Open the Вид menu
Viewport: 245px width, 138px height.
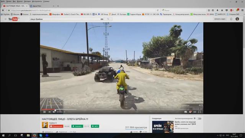click(x=14, y=1)
